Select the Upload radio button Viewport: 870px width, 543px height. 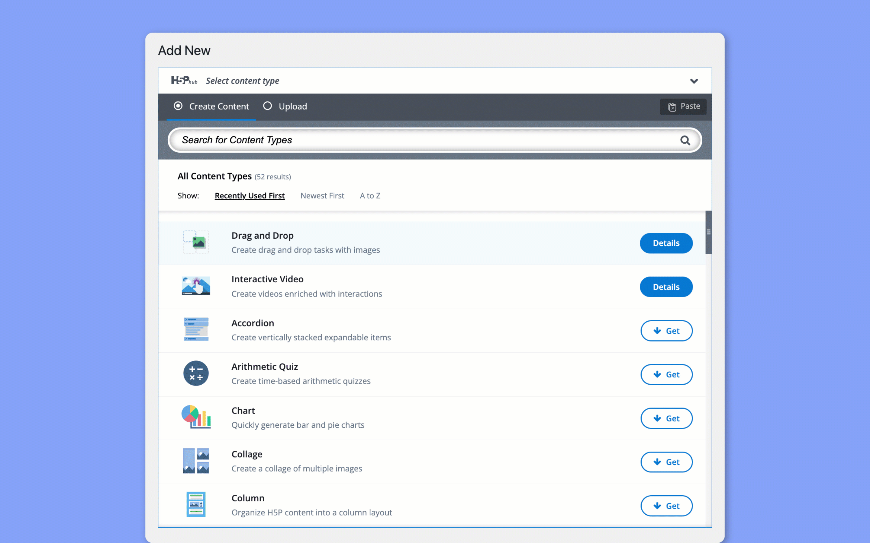(267, 106)
